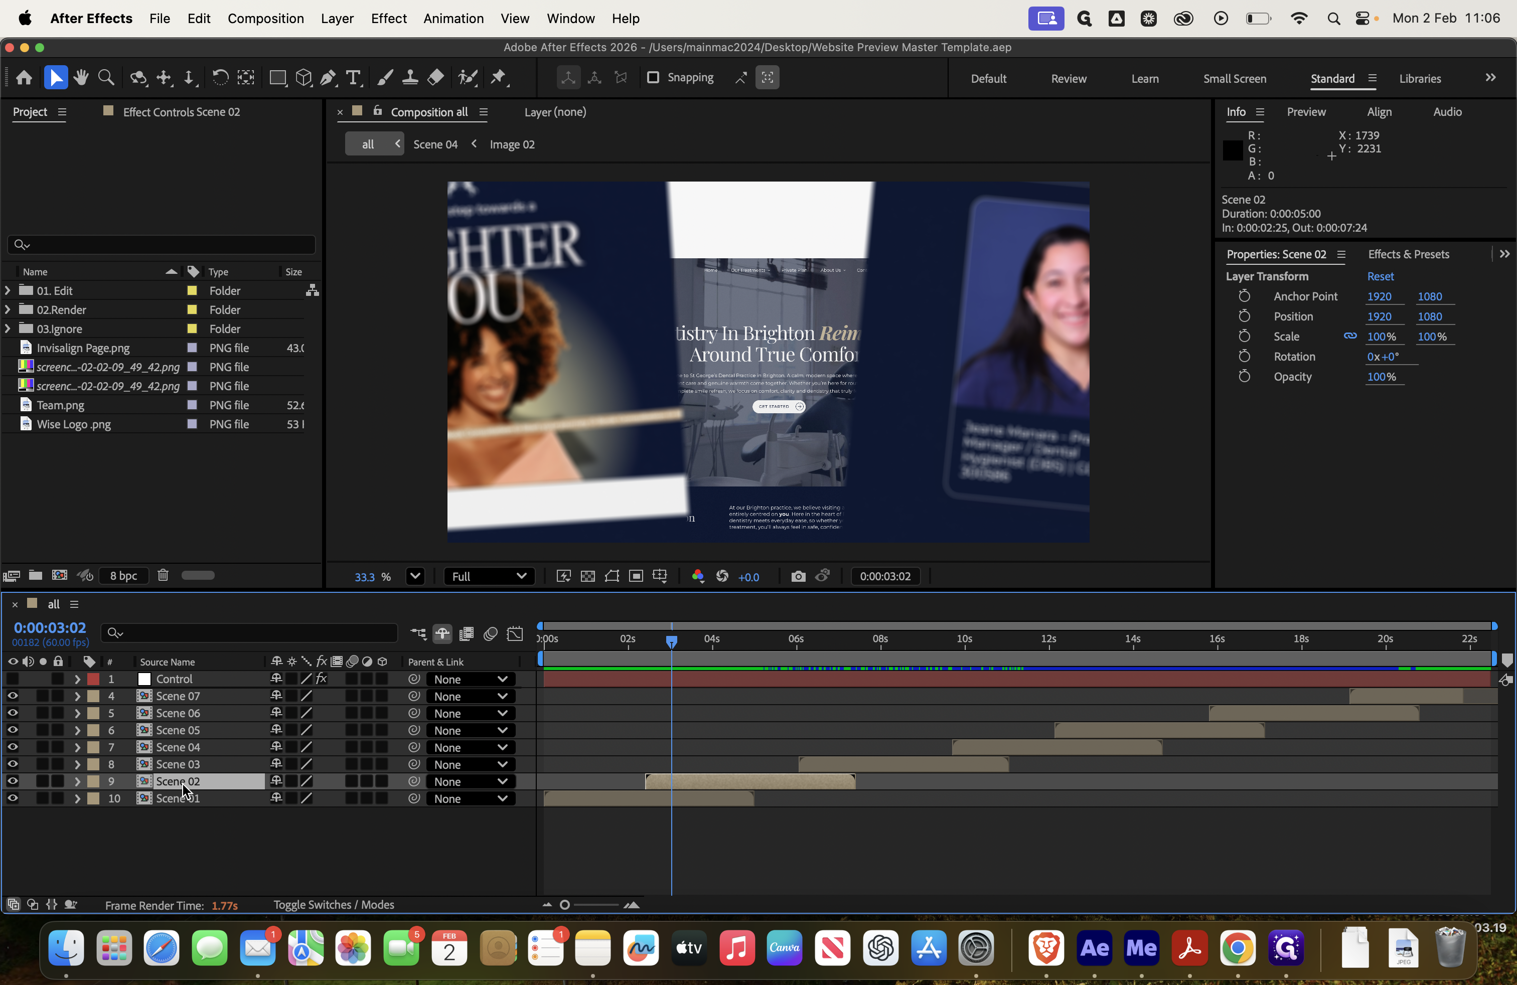This screenshot has width=1517, height=985.
Task: Enable the Snapping checkbox
Action: (x=653, y=78)
